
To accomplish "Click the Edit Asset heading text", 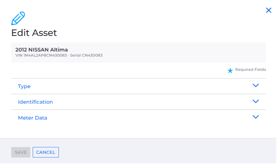I will point(34,33).
